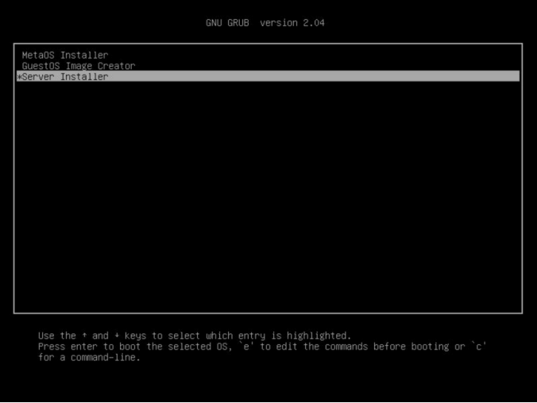The image size is (537, 403).
Task: Click the GNU GRUB version 2.04 title
Action: [x=265, y=23]
